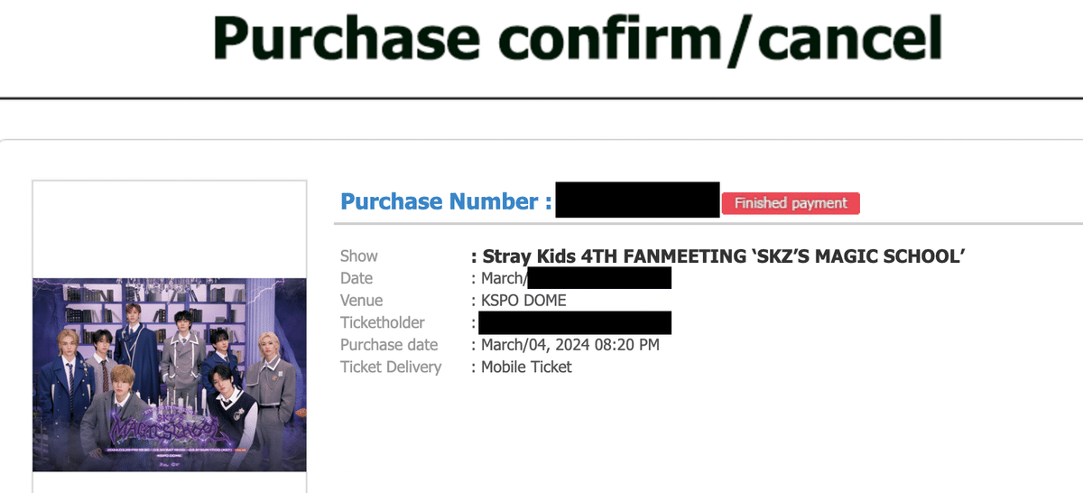Click the Ticket Delivery field label

(391, 367)
